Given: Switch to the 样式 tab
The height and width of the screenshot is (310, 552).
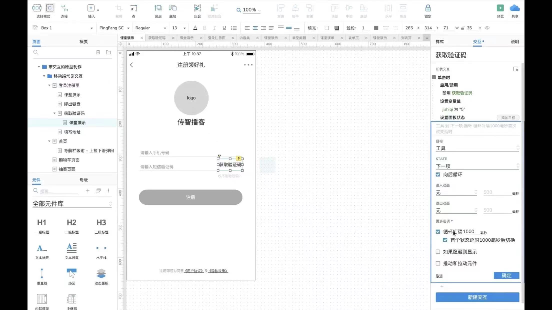Looking at the screenshot, I should click(x=439, y=42).
